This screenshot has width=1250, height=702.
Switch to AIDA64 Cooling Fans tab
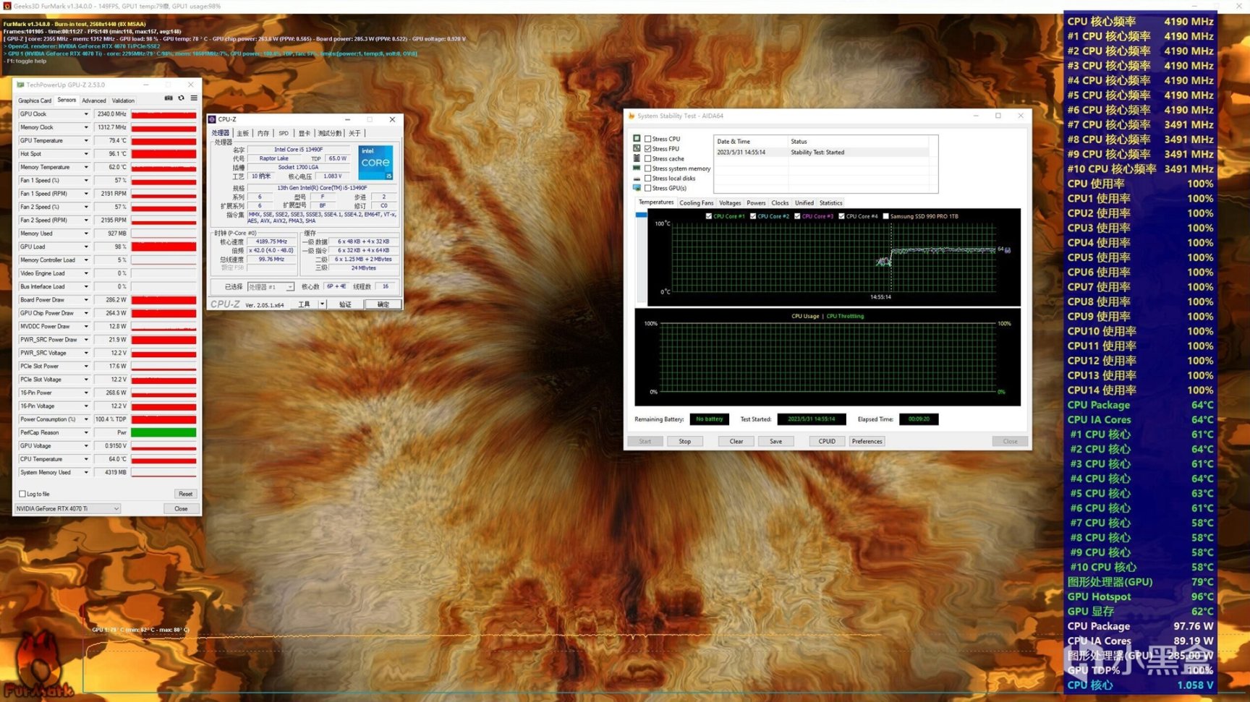pyautogui.click(x=696, y=203)
